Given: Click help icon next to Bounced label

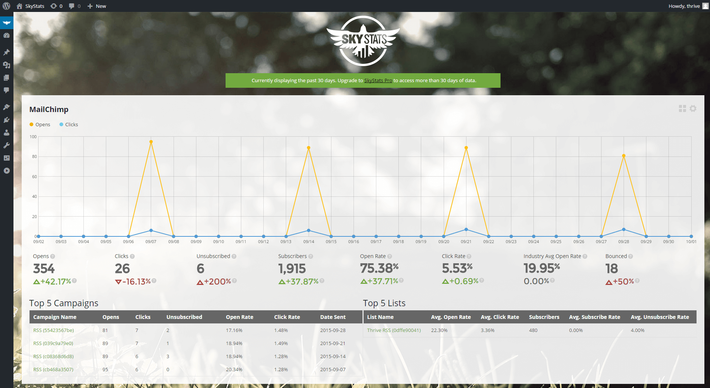Looking at the screenshot, I should coord(631,257).
